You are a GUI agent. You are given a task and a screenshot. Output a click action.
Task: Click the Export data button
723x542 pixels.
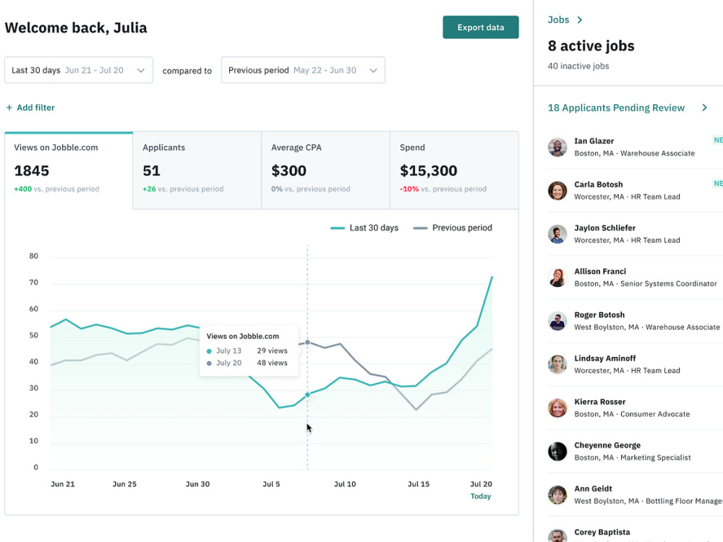tap(481, 27)
